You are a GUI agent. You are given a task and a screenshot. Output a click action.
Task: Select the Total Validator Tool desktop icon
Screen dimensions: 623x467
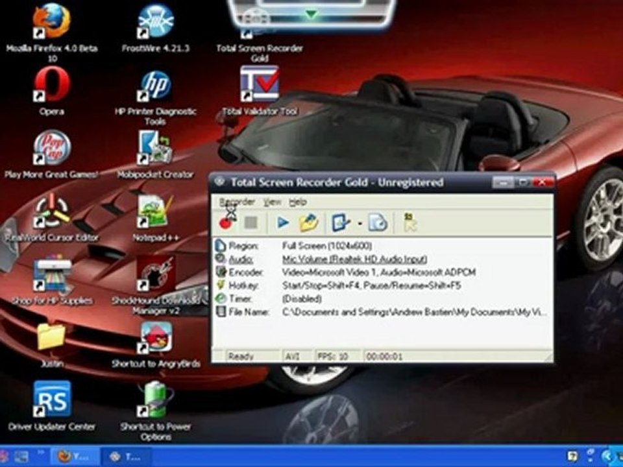[260, 91]
